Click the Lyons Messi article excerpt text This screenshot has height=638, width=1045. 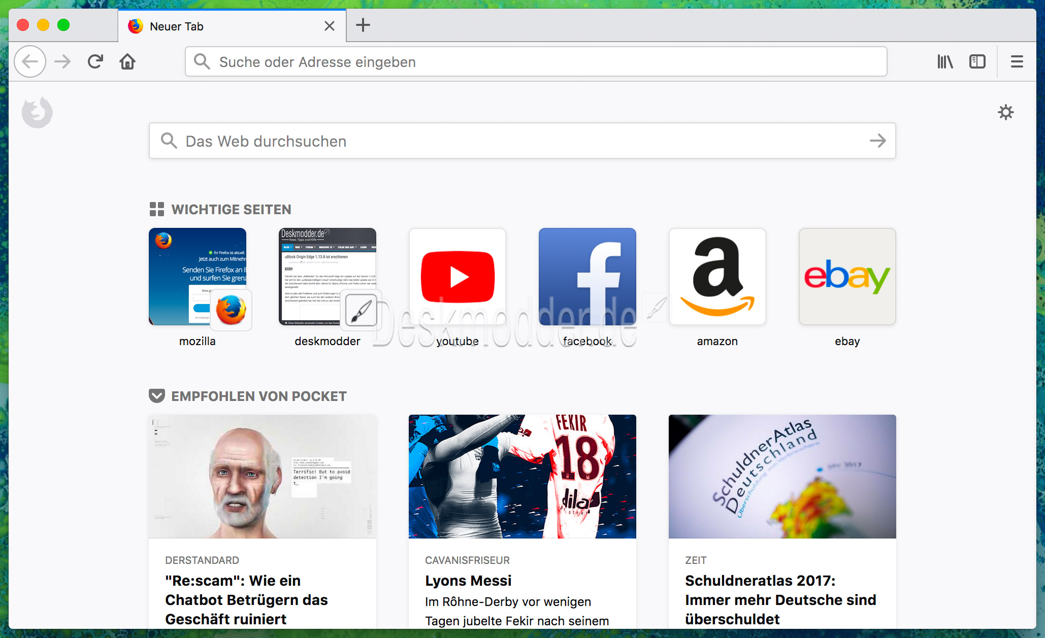pyautogui.click(x=517, y=612)
